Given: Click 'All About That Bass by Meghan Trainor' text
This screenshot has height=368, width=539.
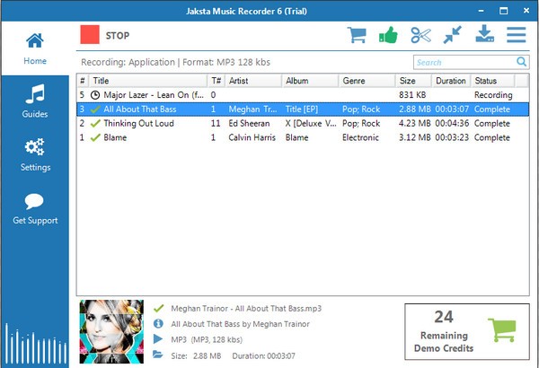Looking at the screenshot, I should (x=240, y=324).
